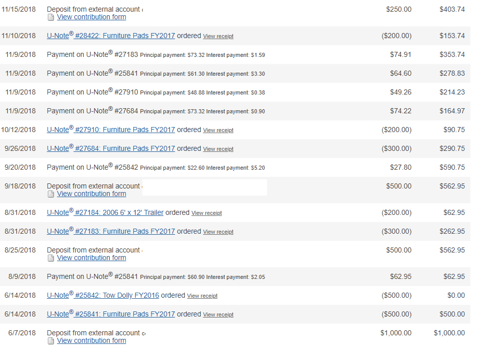
Task: Open View contribution form for 9/18/2018 deposit
Action: point(92,194)
